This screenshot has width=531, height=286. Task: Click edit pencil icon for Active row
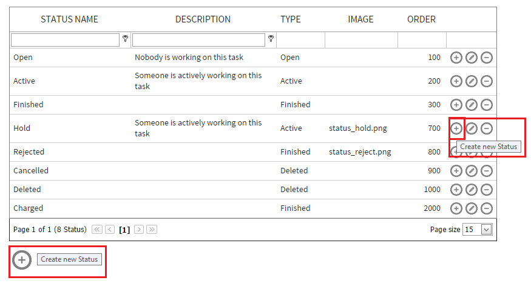tap(472, 81)
